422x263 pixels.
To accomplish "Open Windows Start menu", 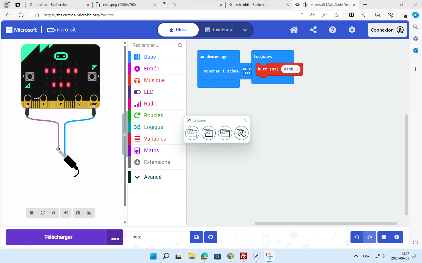I will pyautogui.click(x=153, y=256).
